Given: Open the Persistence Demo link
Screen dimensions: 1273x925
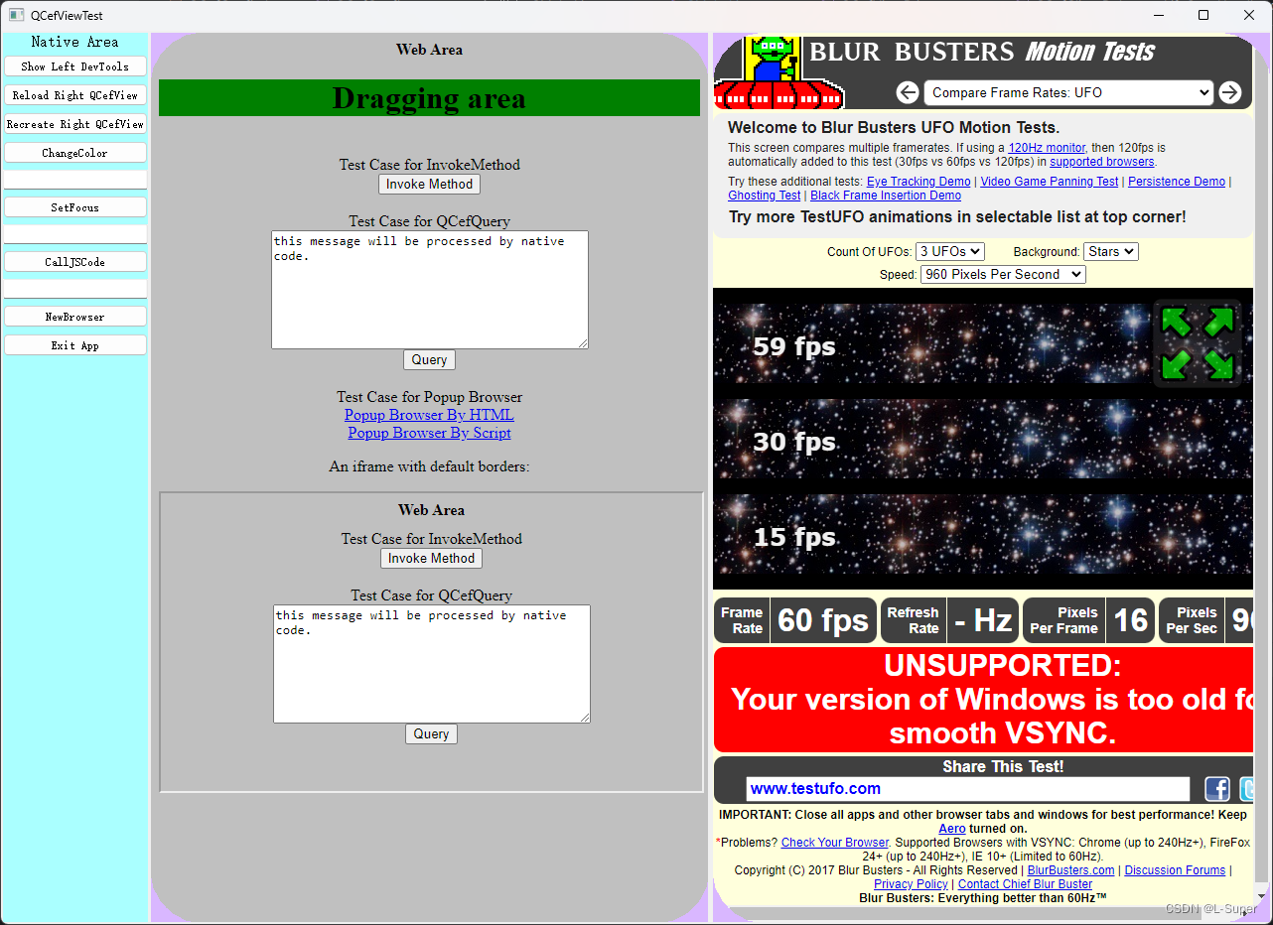Looking at the screenshot, I should pos(1177,182).
